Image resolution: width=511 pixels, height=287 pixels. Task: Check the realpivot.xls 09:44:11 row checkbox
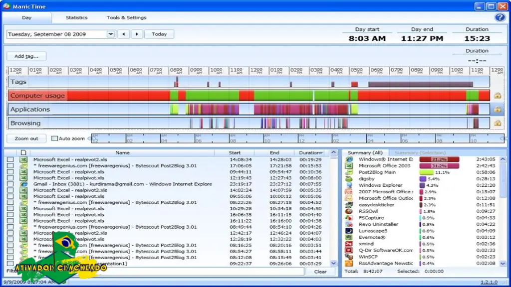10,172
